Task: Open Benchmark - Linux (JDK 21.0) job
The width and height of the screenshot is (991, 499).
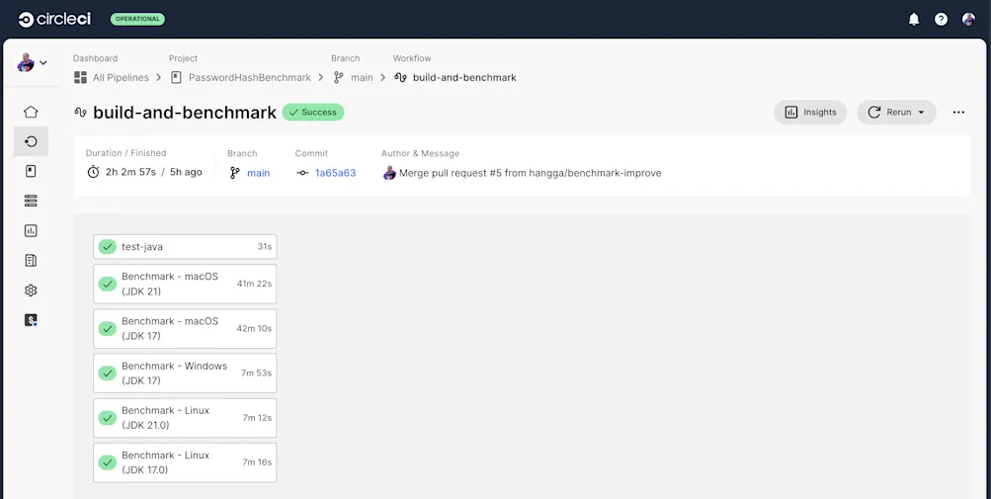Action: tap(185, 417)
